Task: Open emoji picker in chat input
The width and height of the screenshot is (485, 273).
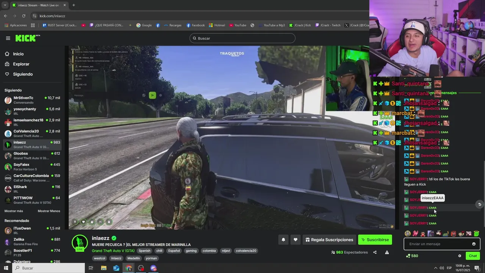Action: [474, 244]
